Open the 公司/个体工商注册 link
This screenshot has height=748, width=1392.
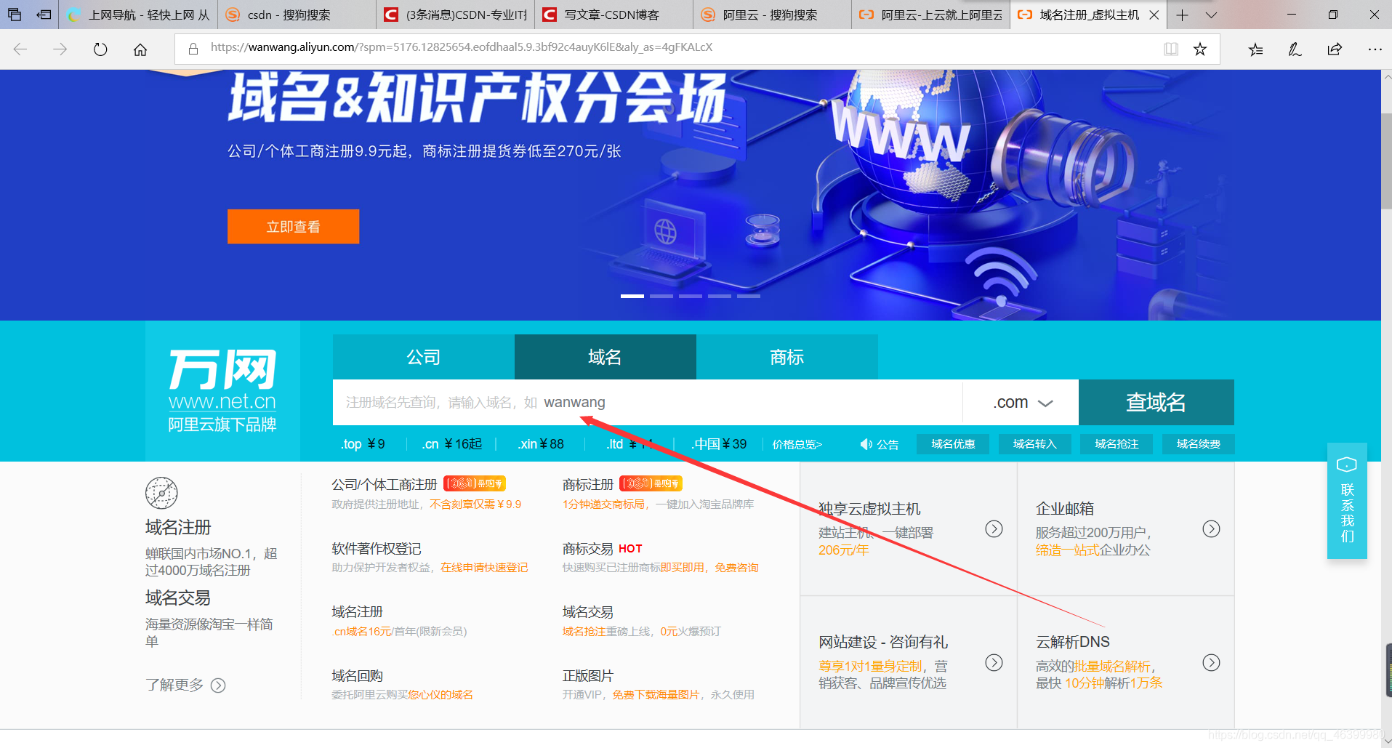coord(384,484)
